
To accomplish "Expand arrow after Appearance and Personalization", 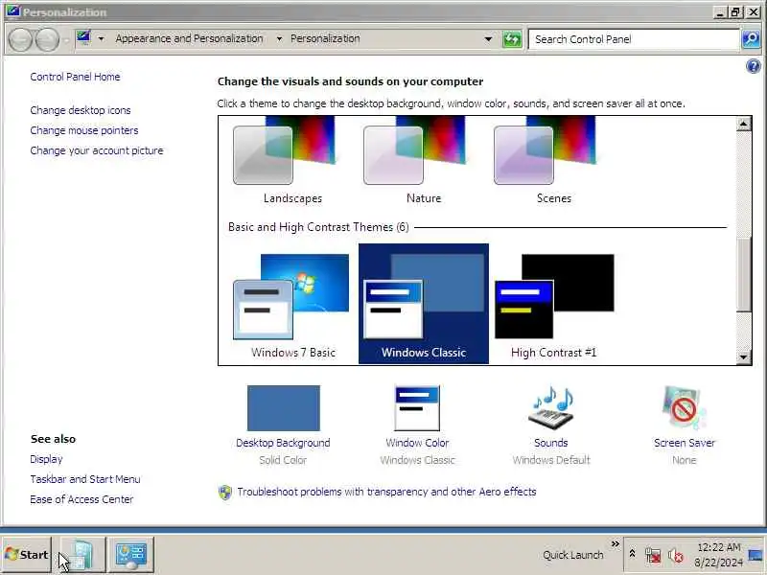I will tap(279, 38).
